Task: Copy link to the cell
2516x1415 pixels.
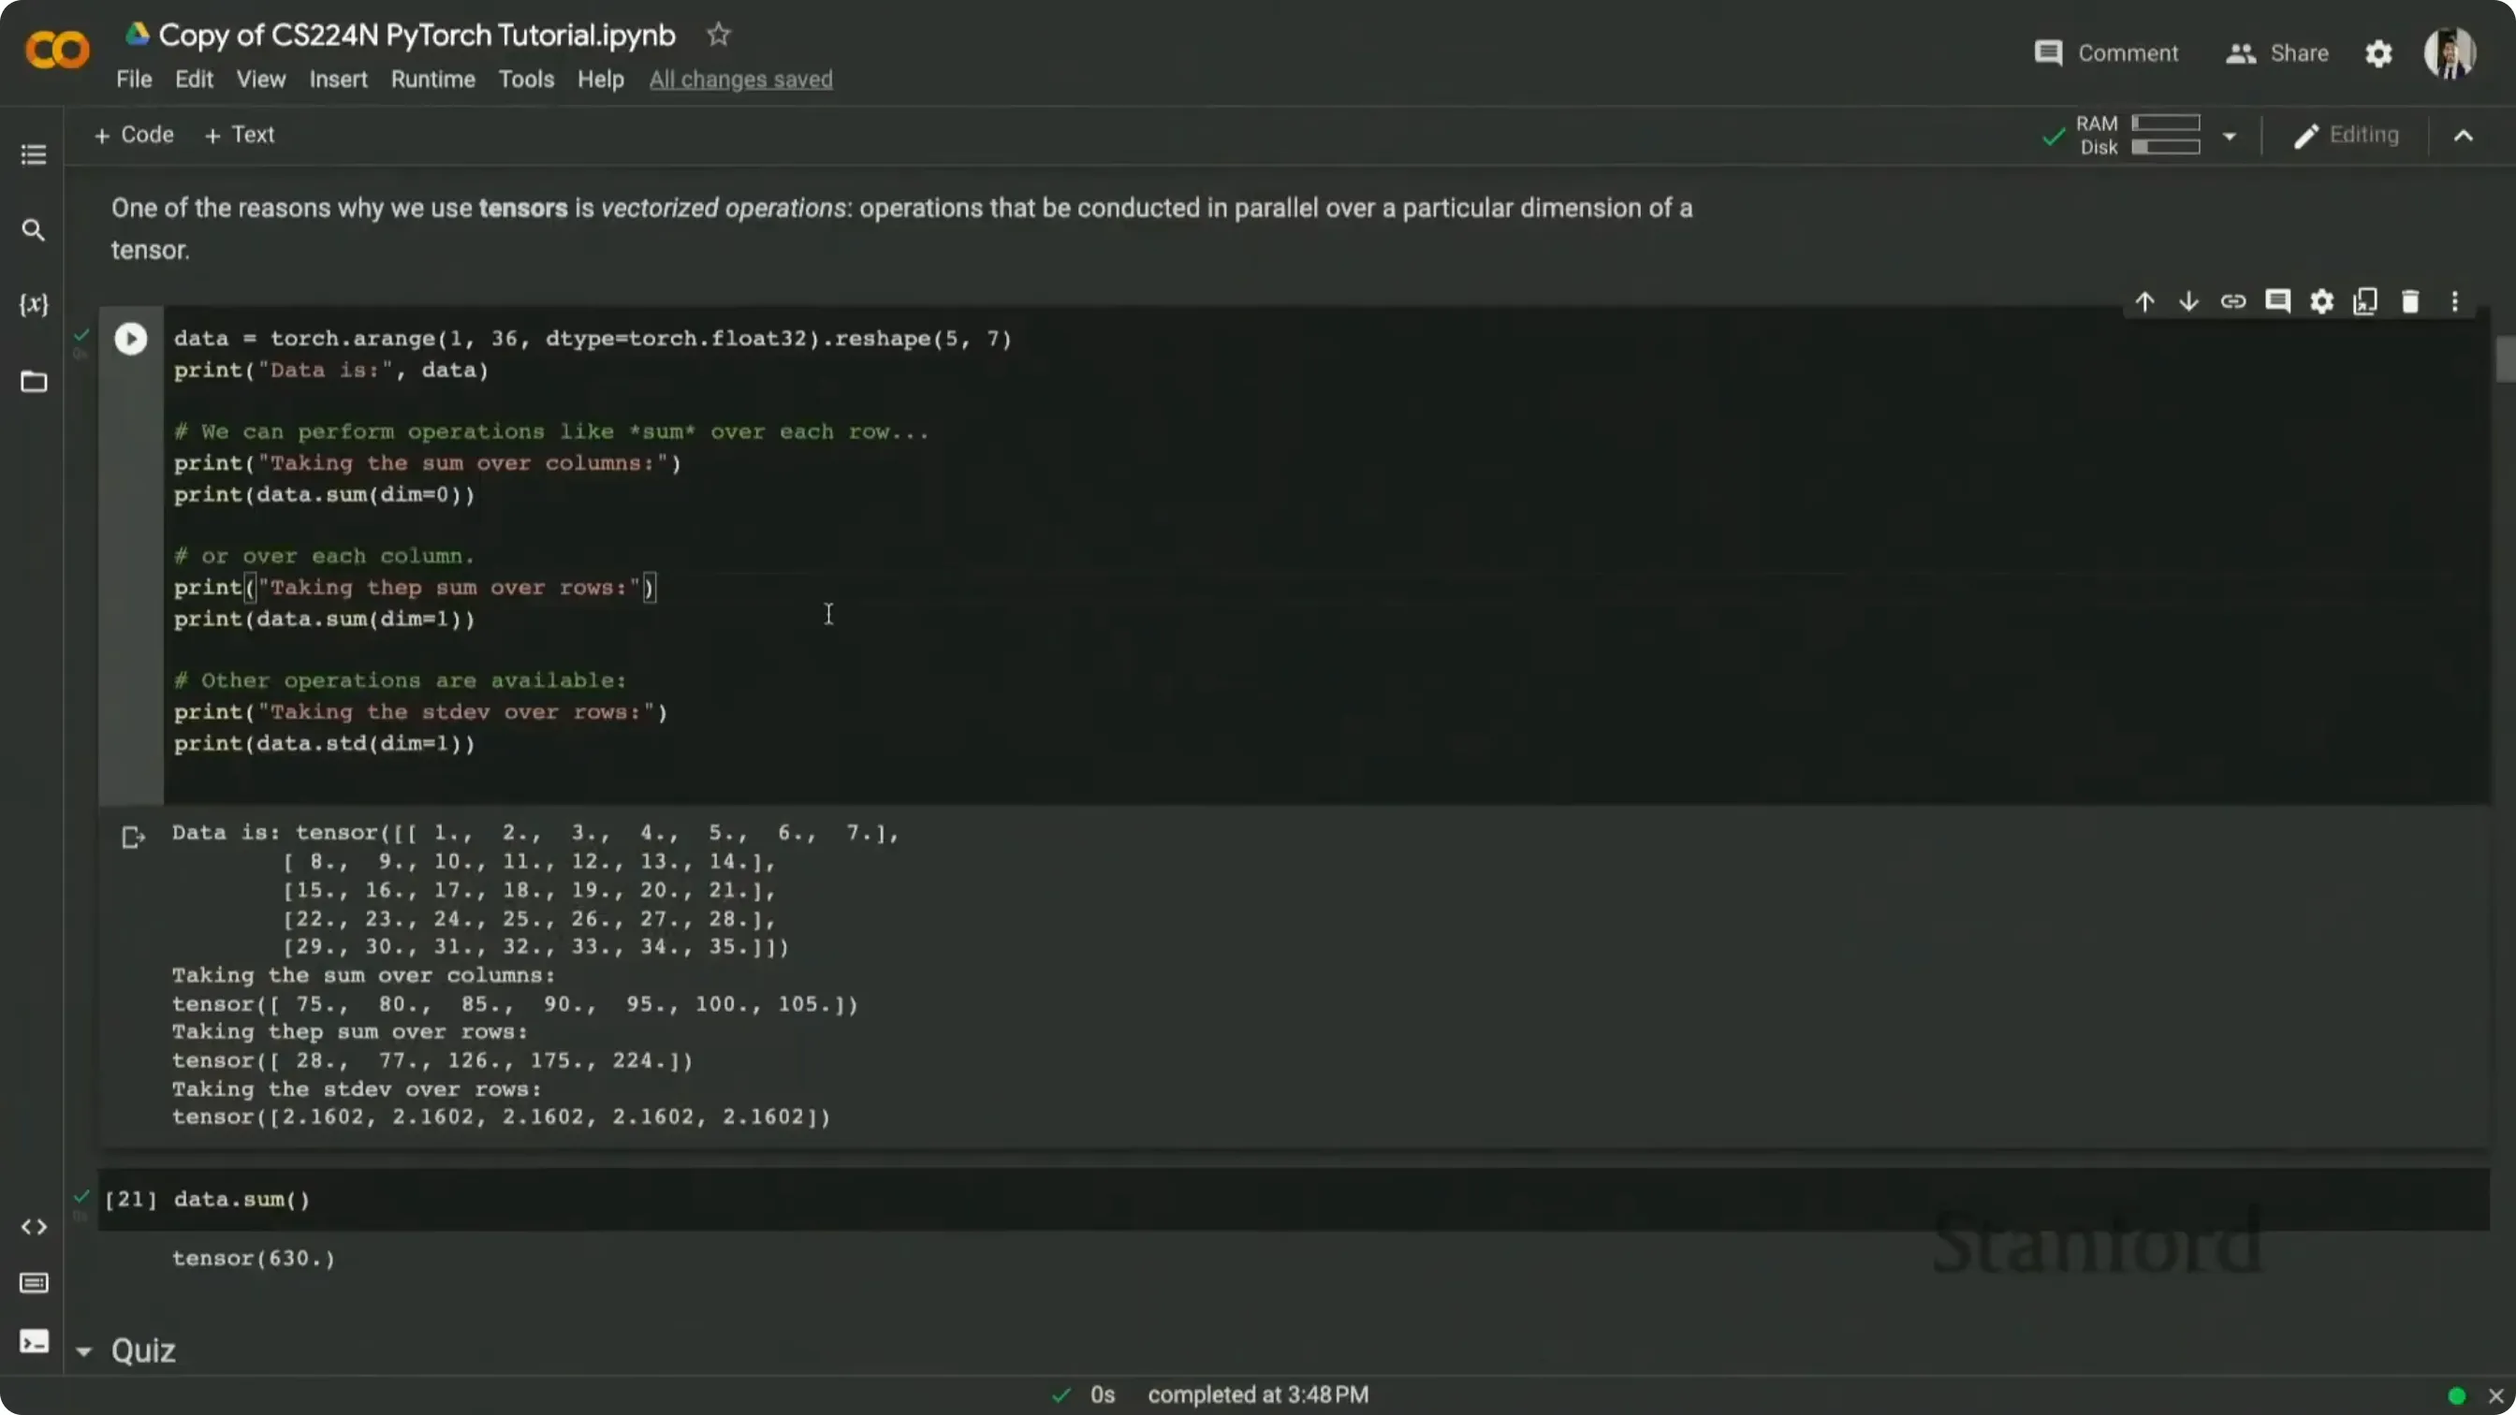Action: coord(2232,301)
